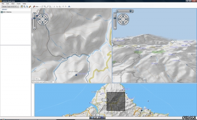Activate the arrow Select tool
Image resolution: width=197 pixels, height=120 pixels.
click(x=27, y=6)
